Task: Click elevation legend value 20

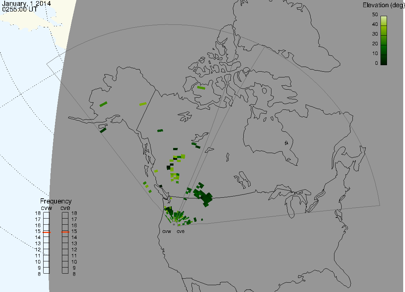Action: point(375,44)
